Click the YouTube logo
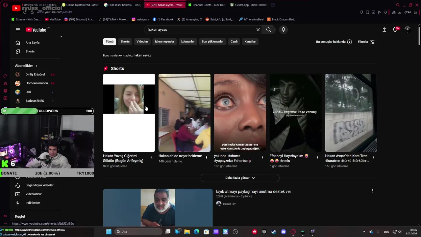 (x=36, y=30)
